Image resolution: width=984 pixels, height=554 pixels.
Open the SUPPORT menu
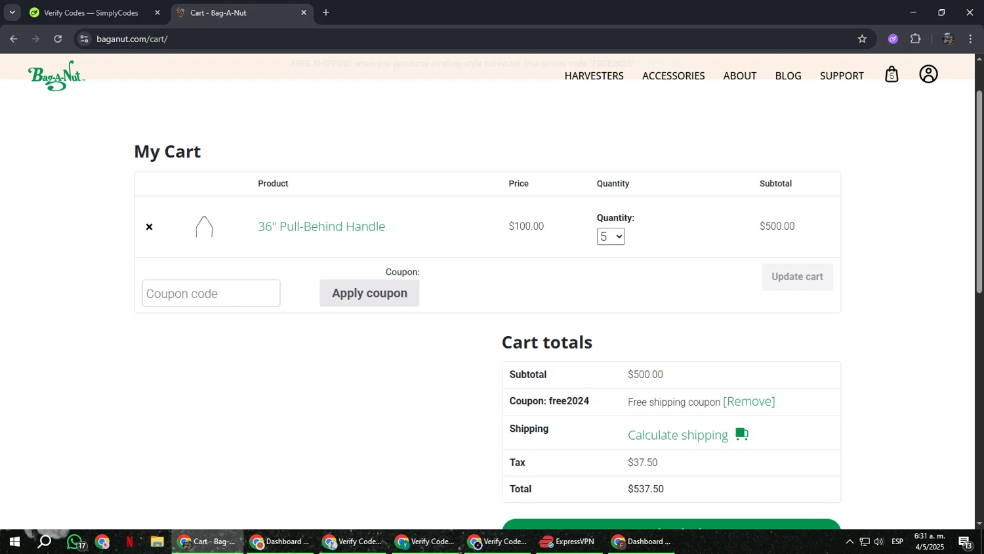point(842,76)
